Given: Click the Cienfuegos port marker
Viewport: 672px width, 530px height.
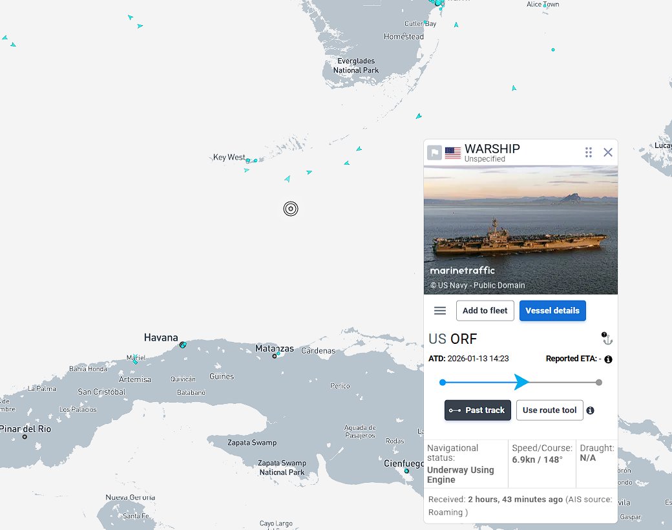Looking at the screenshot, I should [x=406, y=471].
